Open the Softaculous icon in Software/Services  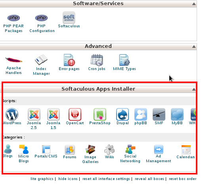(69, 17)
